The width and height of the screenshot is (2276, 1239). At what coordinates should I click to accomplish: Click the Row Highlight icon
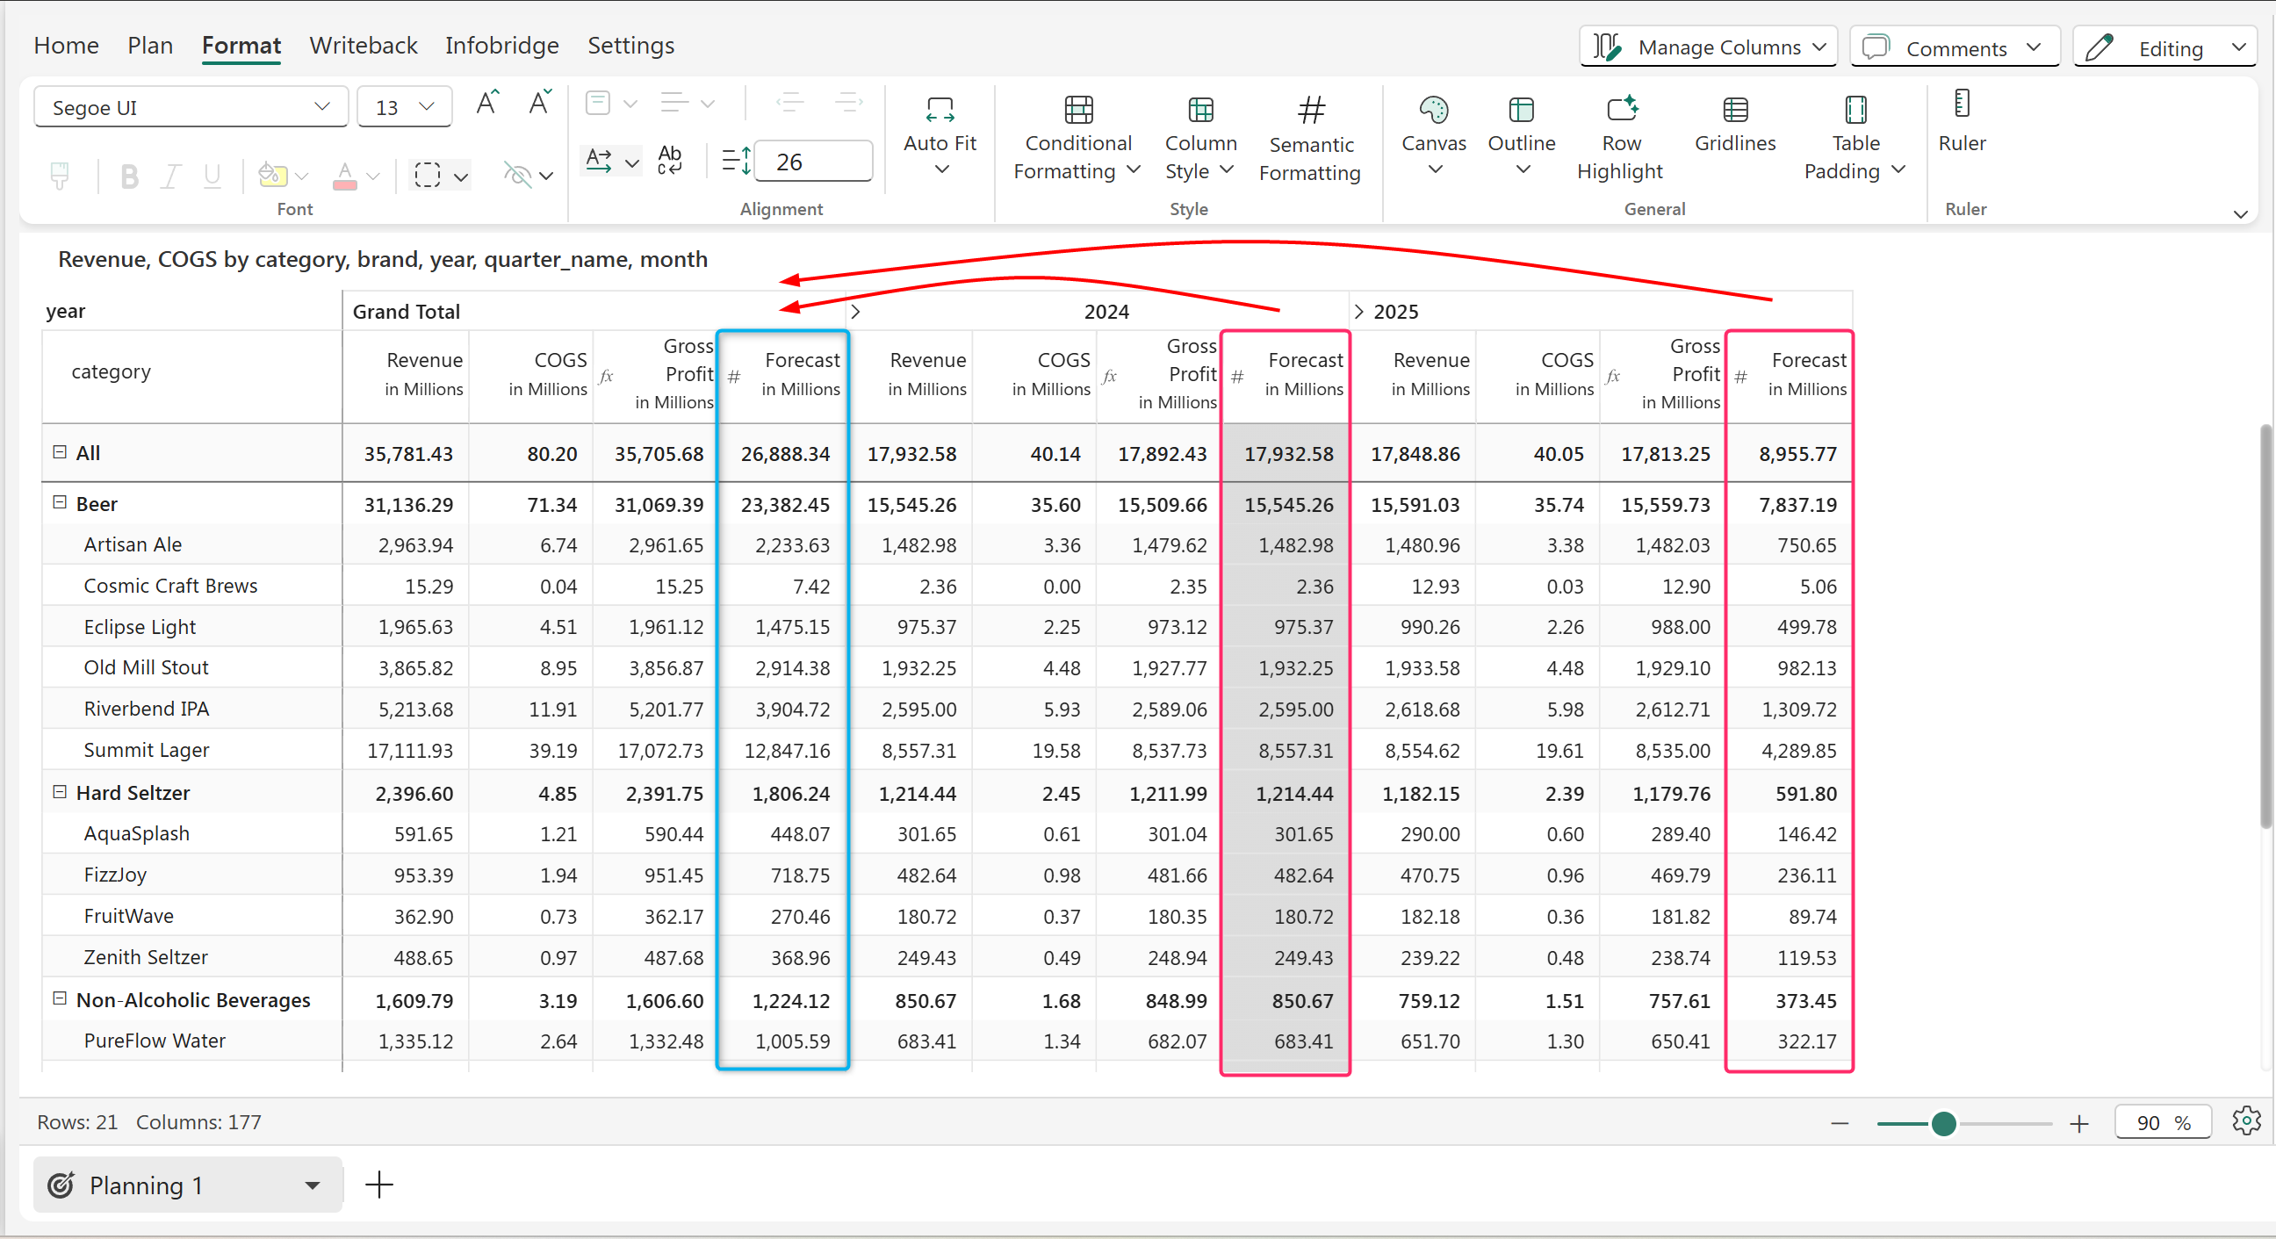(1620, 111)
